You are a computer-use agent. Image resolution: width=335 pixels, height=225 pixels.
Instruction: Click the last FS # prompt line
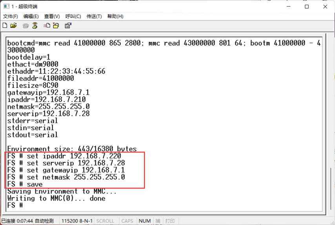tap(15, 205)
